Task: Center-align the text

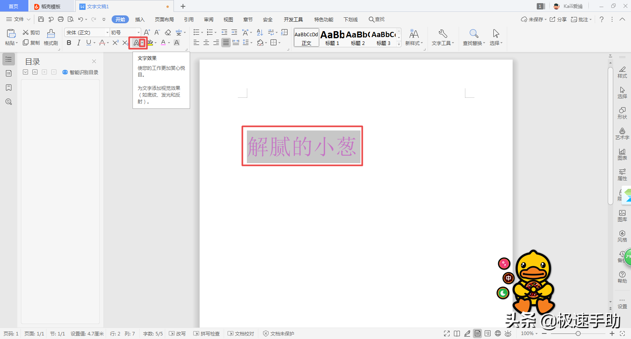Action: (206, 43)
